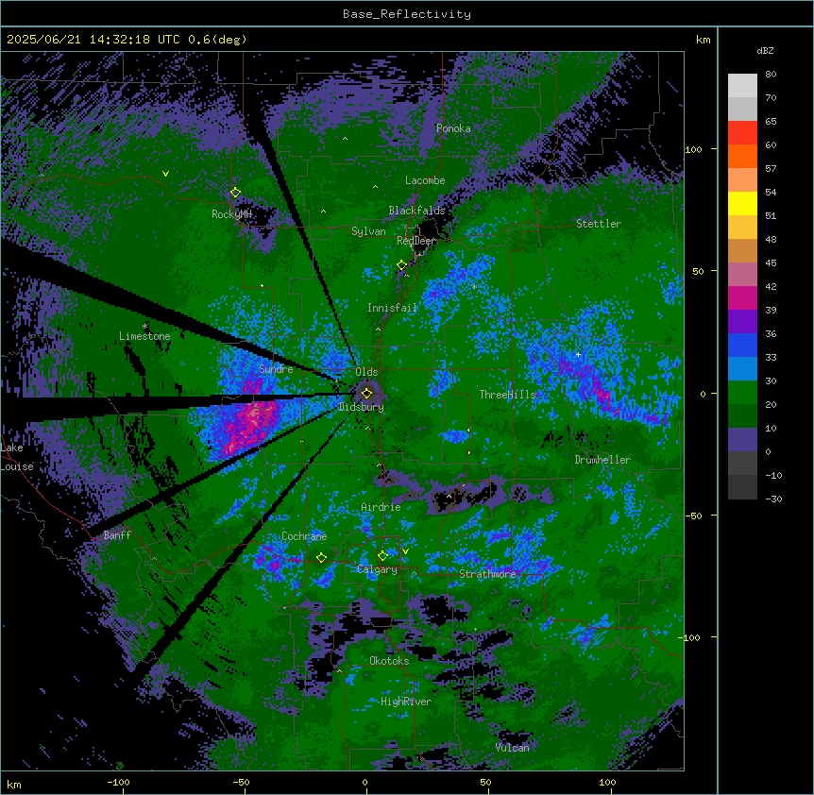Choose the purple 36-39 dBZ legend swatch
This screenshot has width=814, height=795.
click(742, 322)
